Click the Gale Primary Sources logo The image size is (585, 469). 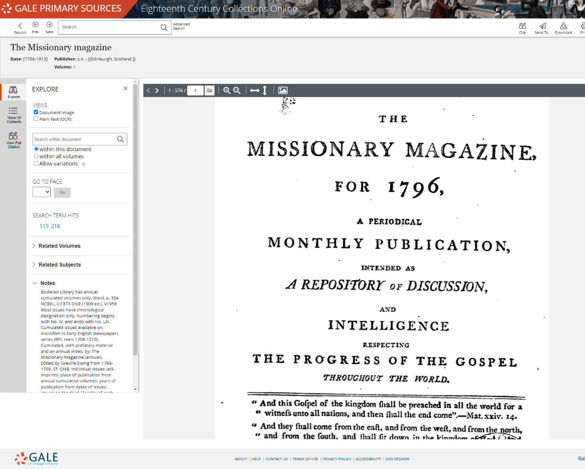(x=61, y=8)
